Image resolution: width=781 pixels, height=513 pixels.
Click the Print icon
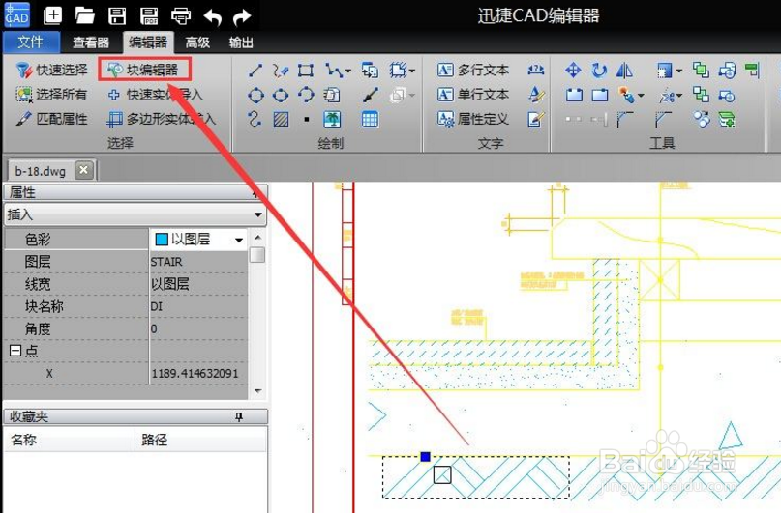coord(181,16)
